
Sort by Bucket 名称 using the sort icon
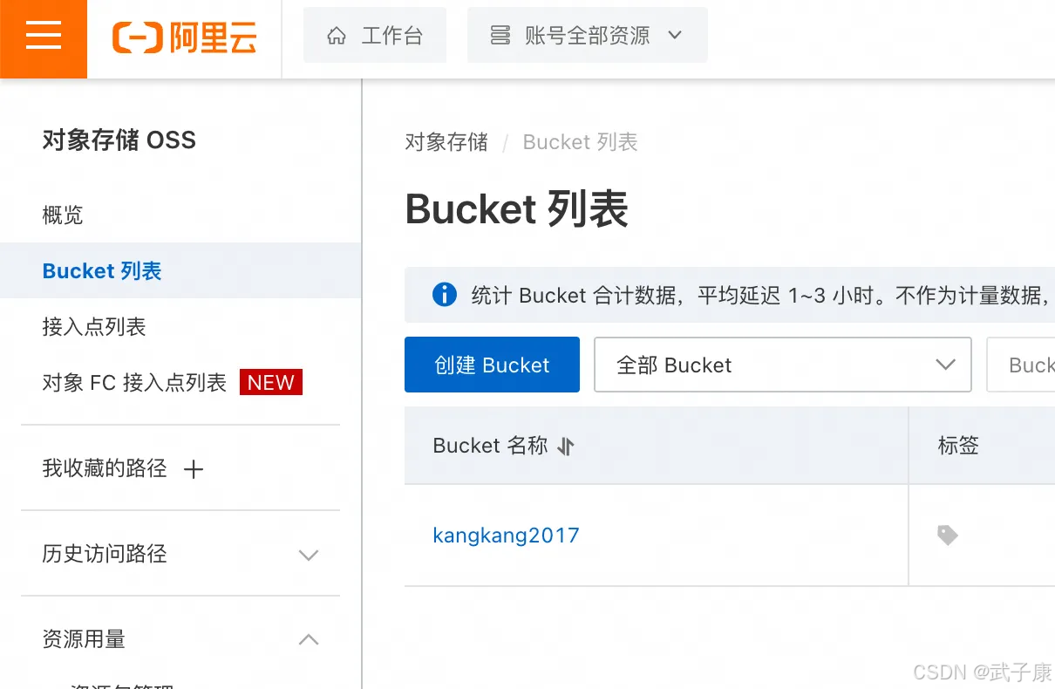[x=566, y=447]
